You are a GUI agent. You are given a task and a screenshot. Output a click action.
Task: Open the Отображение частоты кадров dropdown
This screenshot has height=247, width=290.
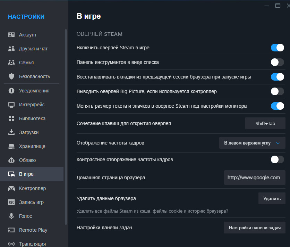[x=252, y=143]
